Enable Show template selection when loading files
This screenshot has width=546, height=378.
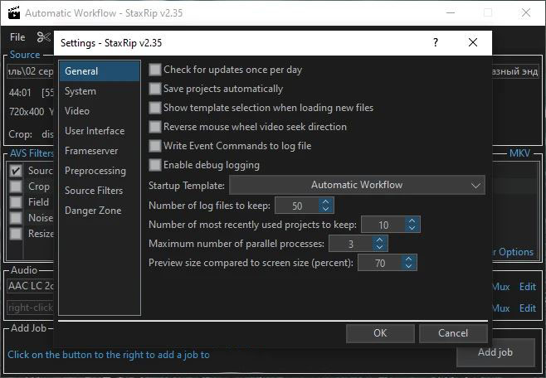pos(155,108)
